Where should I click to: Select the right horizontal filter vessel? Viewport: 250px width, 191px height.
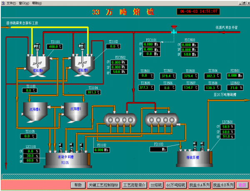point(161,119)
